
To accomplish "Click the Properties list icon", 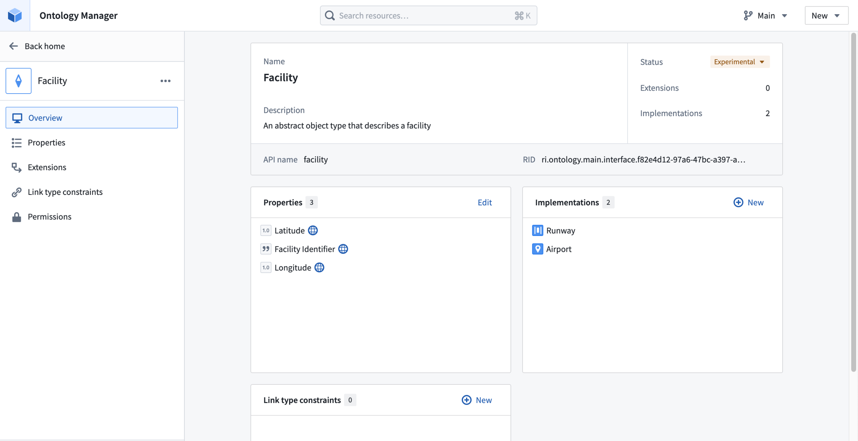I will [x=16, y=143].
